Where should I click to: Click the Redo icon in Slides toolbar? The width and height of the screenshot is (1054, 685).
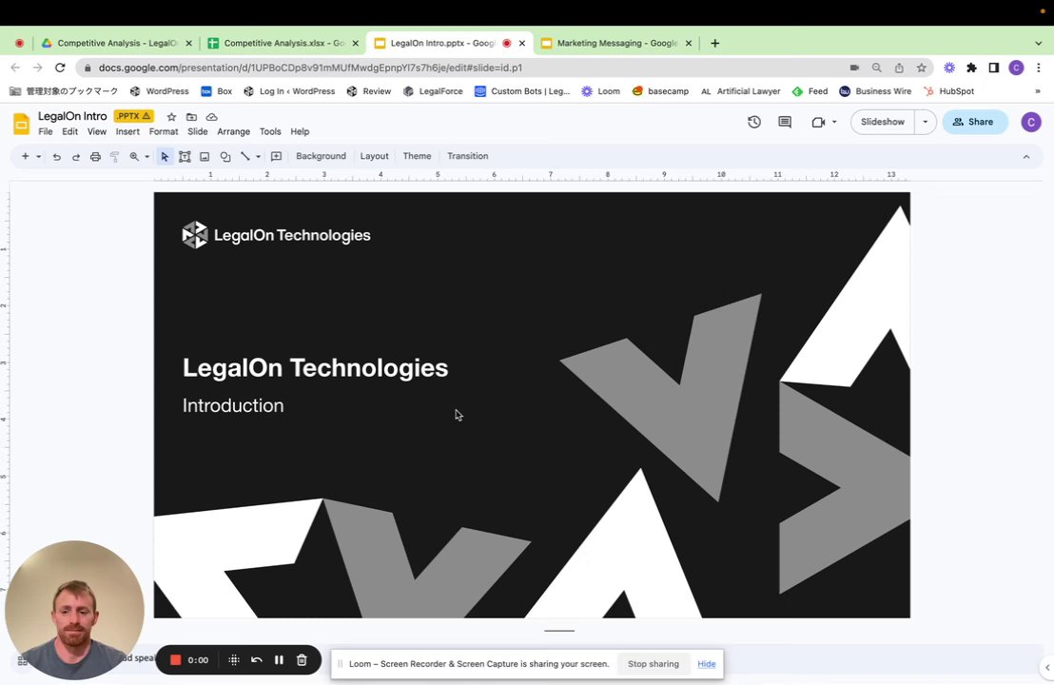76,157
